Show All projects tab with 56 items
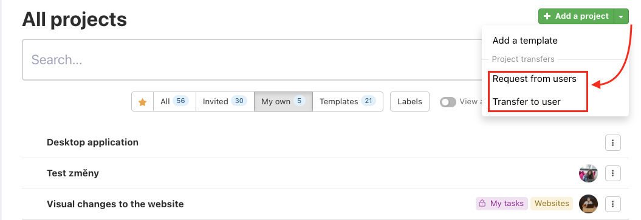Screen dimensions: 641x220 pos(174,101)
